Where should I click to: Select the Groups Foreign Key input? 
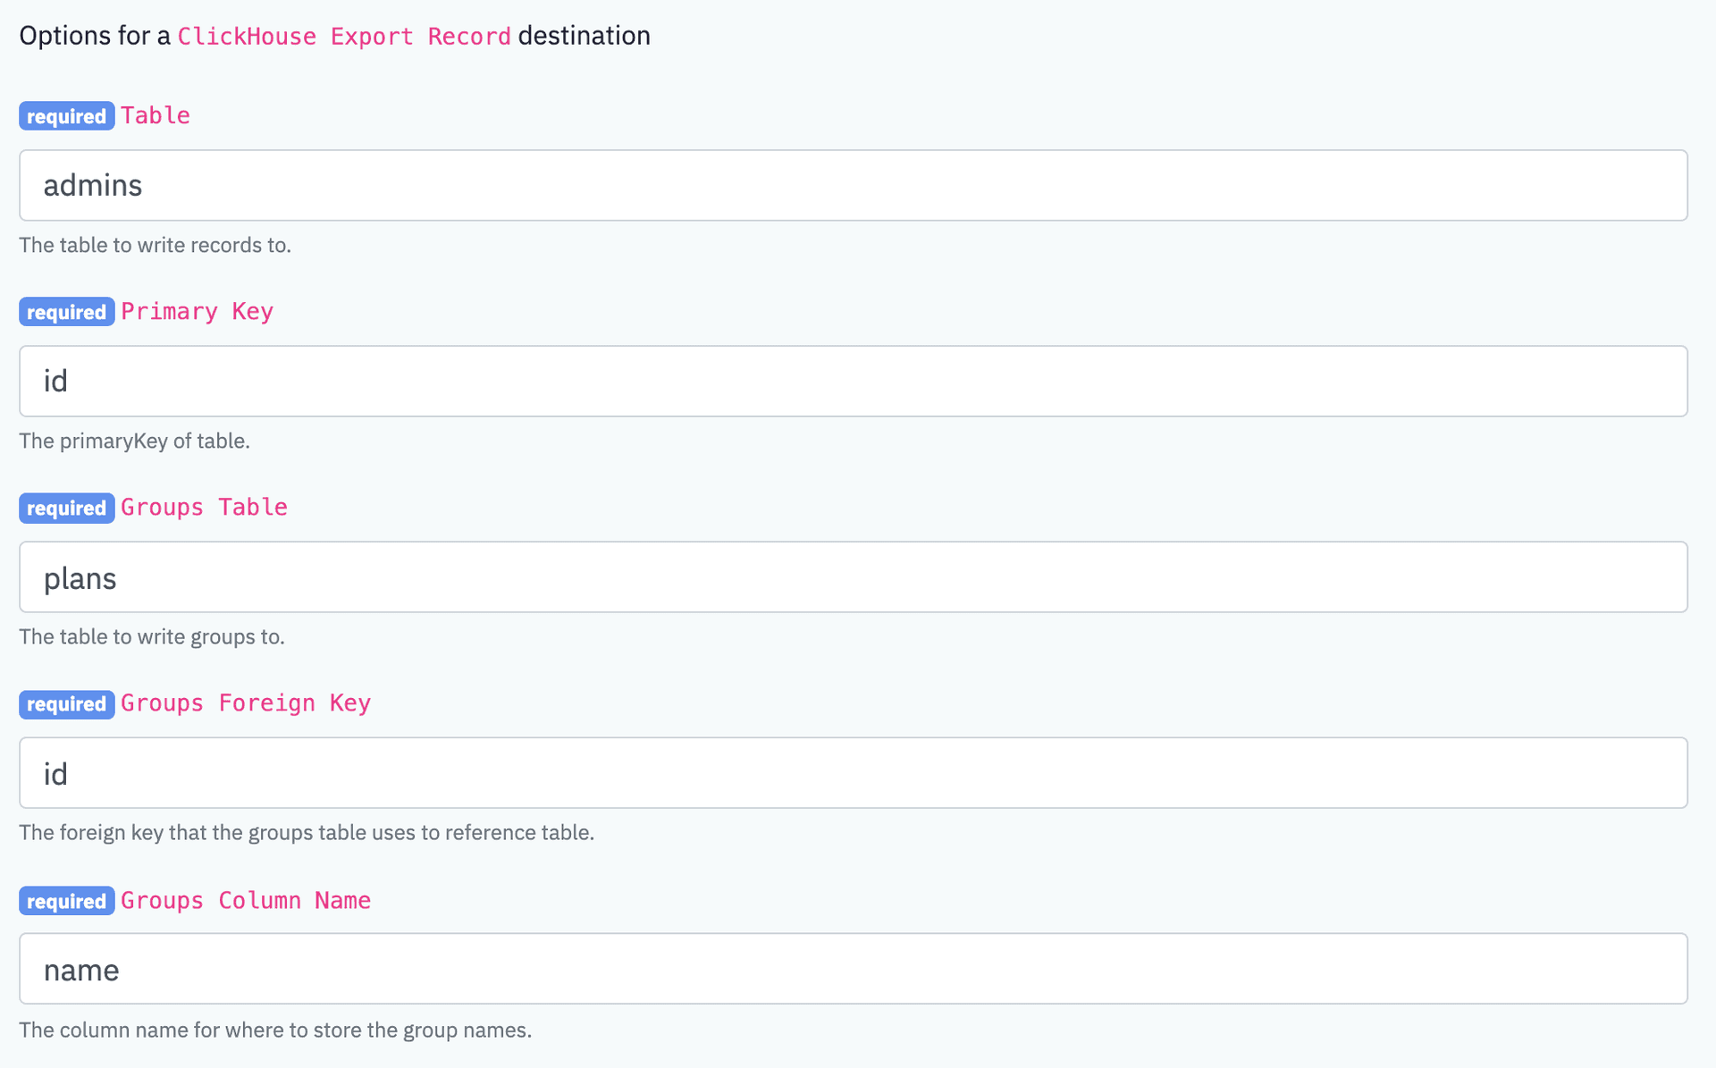coord(854,772)
